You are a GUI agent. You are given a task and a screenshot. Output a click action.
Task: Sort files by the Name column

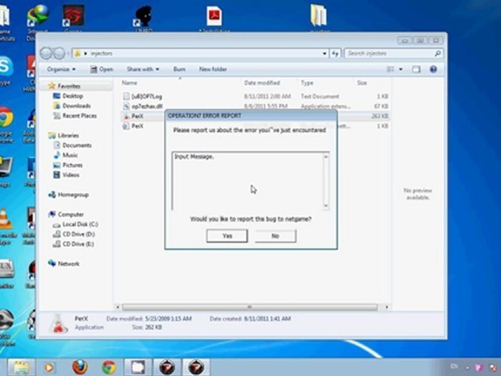pyautogui.click(x=129, y=83)
